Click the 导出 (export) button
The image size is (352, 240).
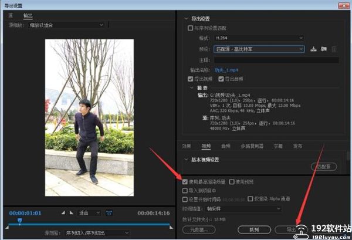[x=290, y=229]
